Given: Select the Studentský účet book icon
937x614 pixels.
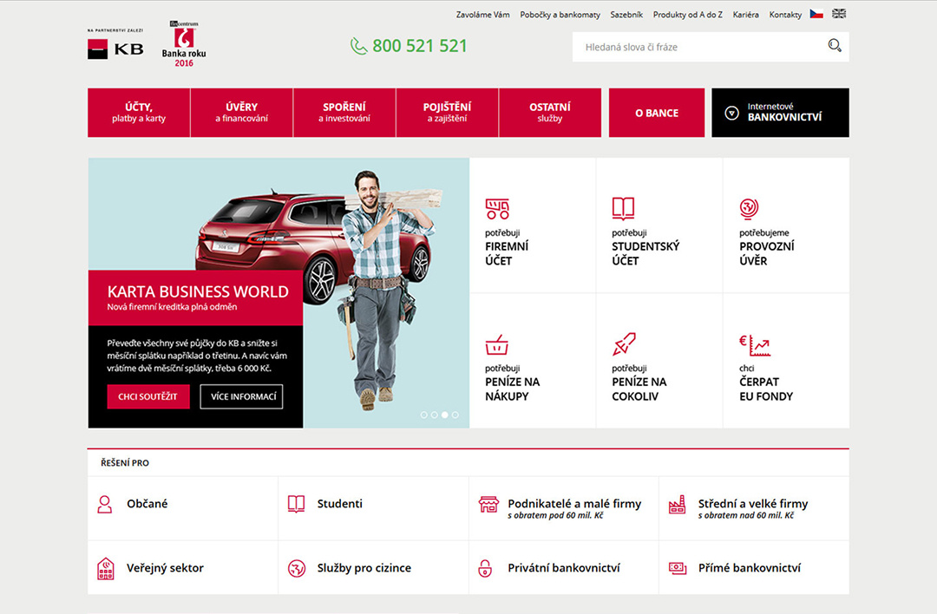Looking at the screenshot, I should 623,209.
